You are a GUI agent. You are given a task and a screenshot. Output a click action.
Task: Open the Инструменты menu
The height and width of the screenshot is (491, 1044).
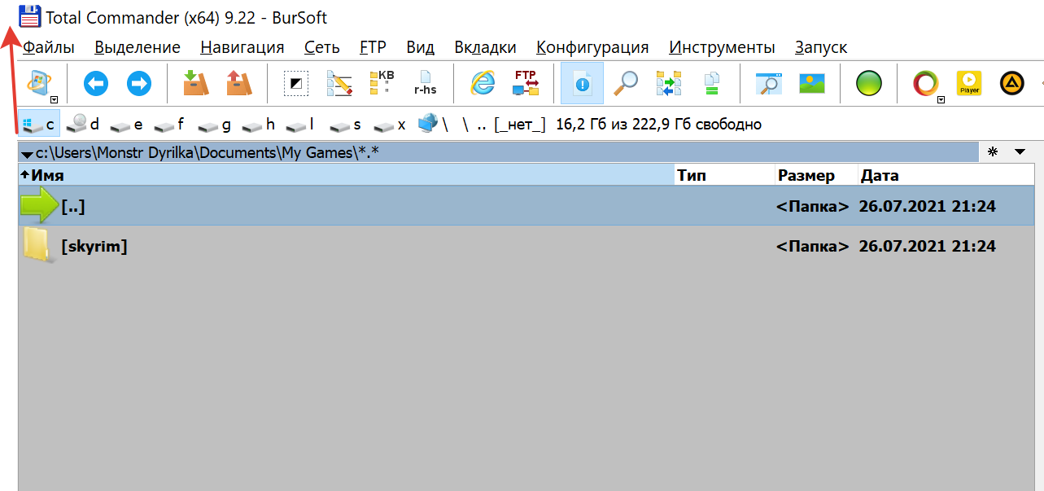point(722,47)
